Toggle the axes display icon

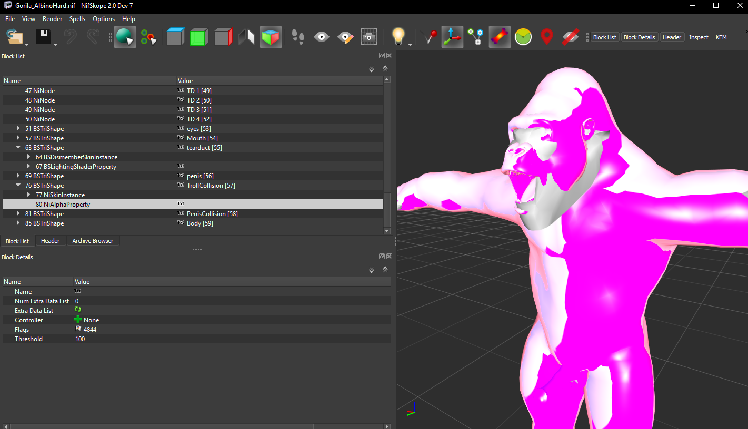click(x=452, y=37)
